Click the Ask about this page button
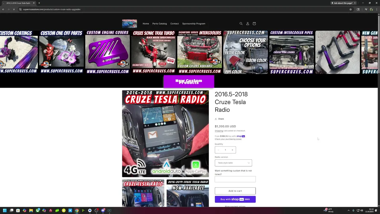The height and width of the screenshot is (214, 380). [x=342, y=3]
